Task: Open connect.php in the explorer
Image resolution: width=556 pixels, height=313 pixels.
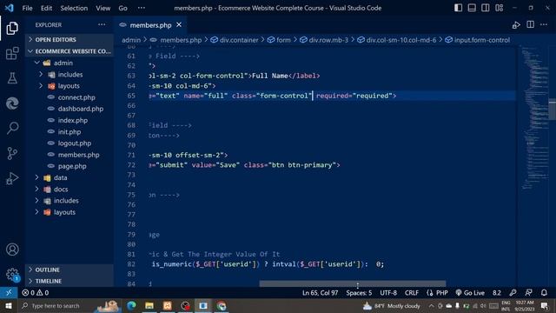Action: [76, 97]
